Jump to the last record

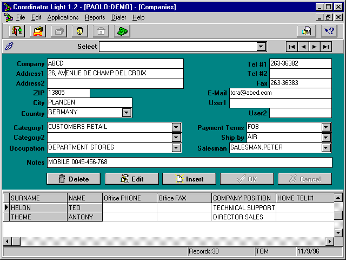click(x=325, y=47)
